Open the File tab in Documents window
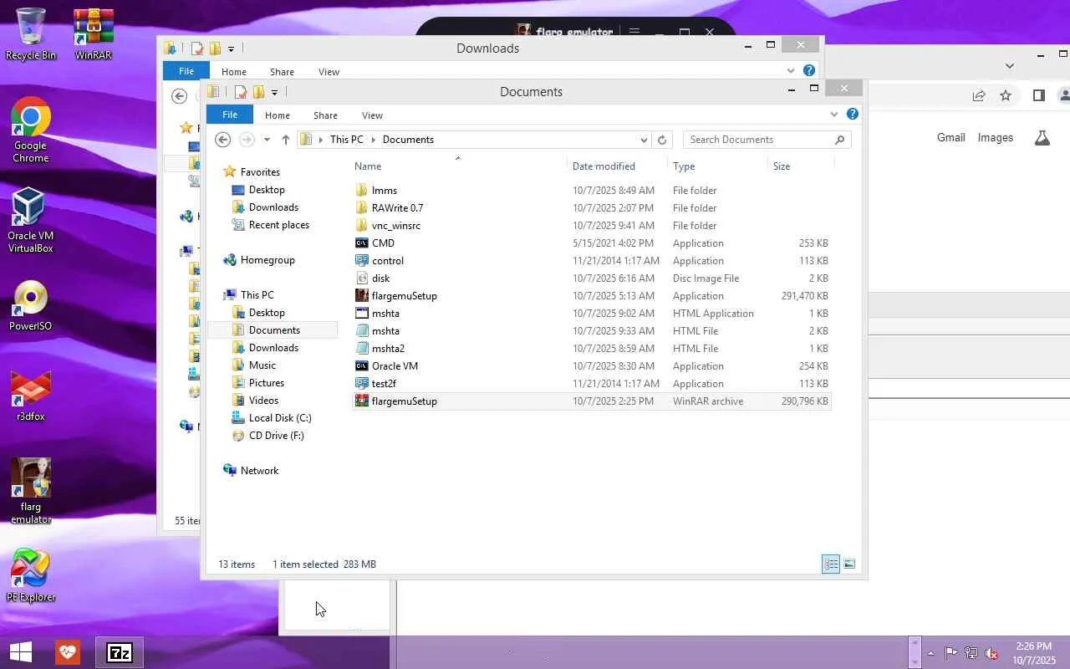This screenshot has width=1070, height=669. [x=230, y=115]
